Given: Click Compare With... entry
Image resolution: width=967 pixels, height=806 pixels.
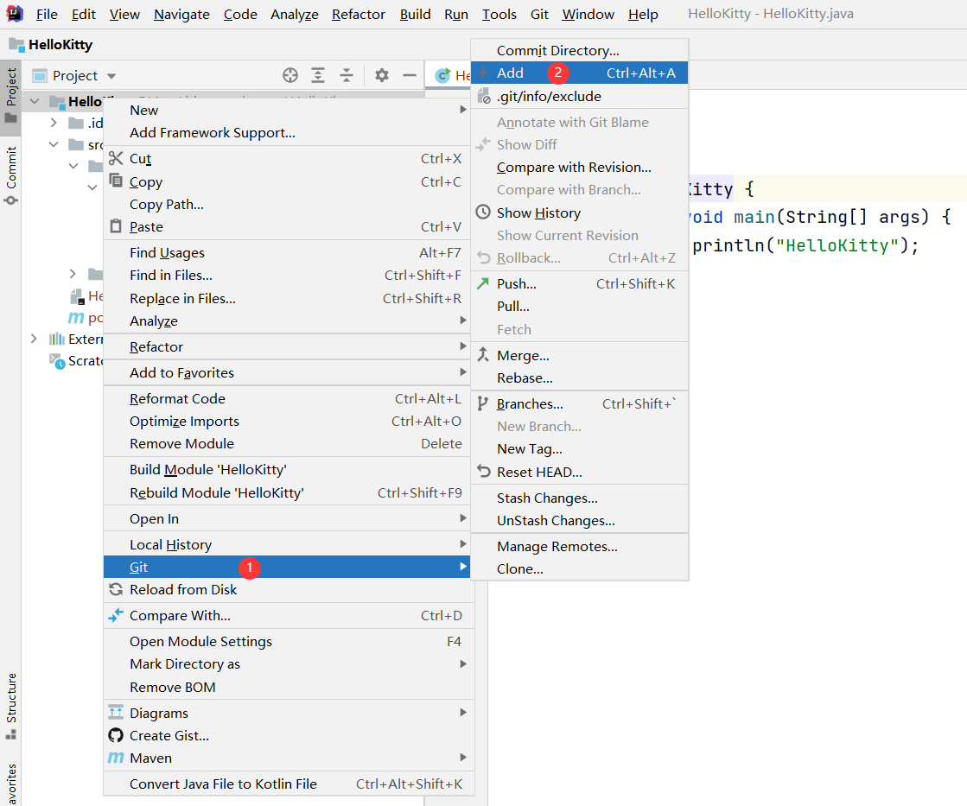Looking at the screenshot, I should (x=289, y=615).
